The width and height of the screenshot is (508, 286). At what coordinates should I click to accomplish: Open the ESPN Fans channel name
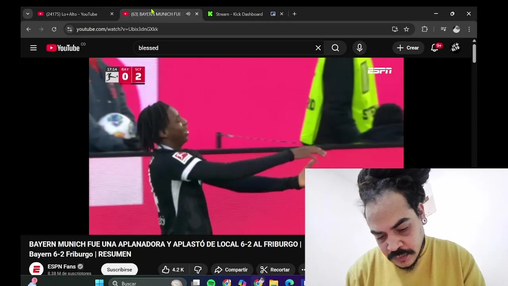62,267
